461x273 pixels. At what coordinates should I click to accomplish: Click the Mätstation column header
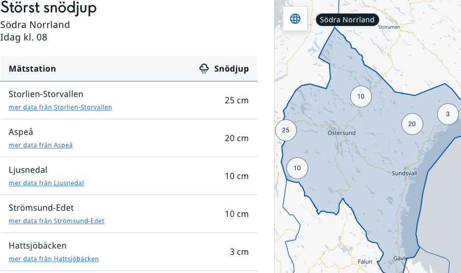pyautogui.click(x=32, y=69)
